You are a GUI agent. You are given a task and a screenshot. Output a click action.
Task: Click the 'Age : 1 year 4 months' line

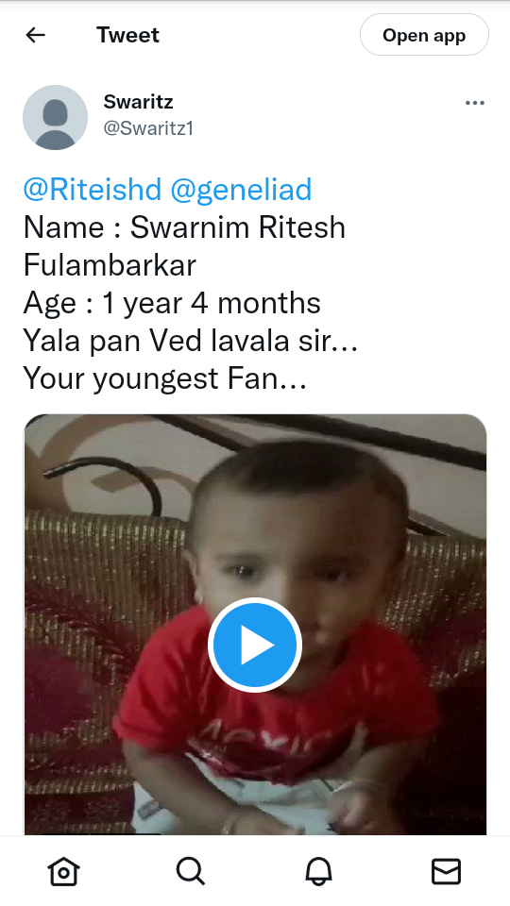(172, 303)
